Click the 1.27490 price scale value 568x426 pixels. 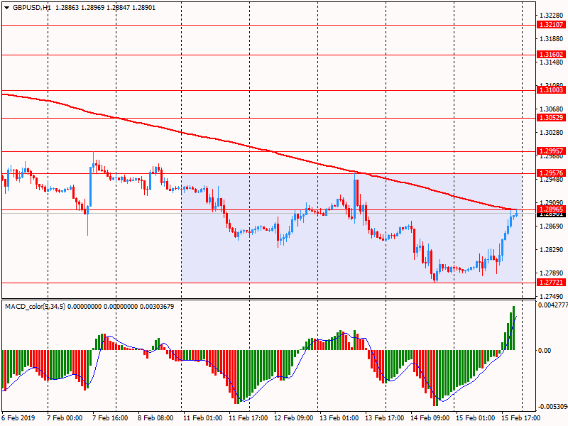pos(552,296)
